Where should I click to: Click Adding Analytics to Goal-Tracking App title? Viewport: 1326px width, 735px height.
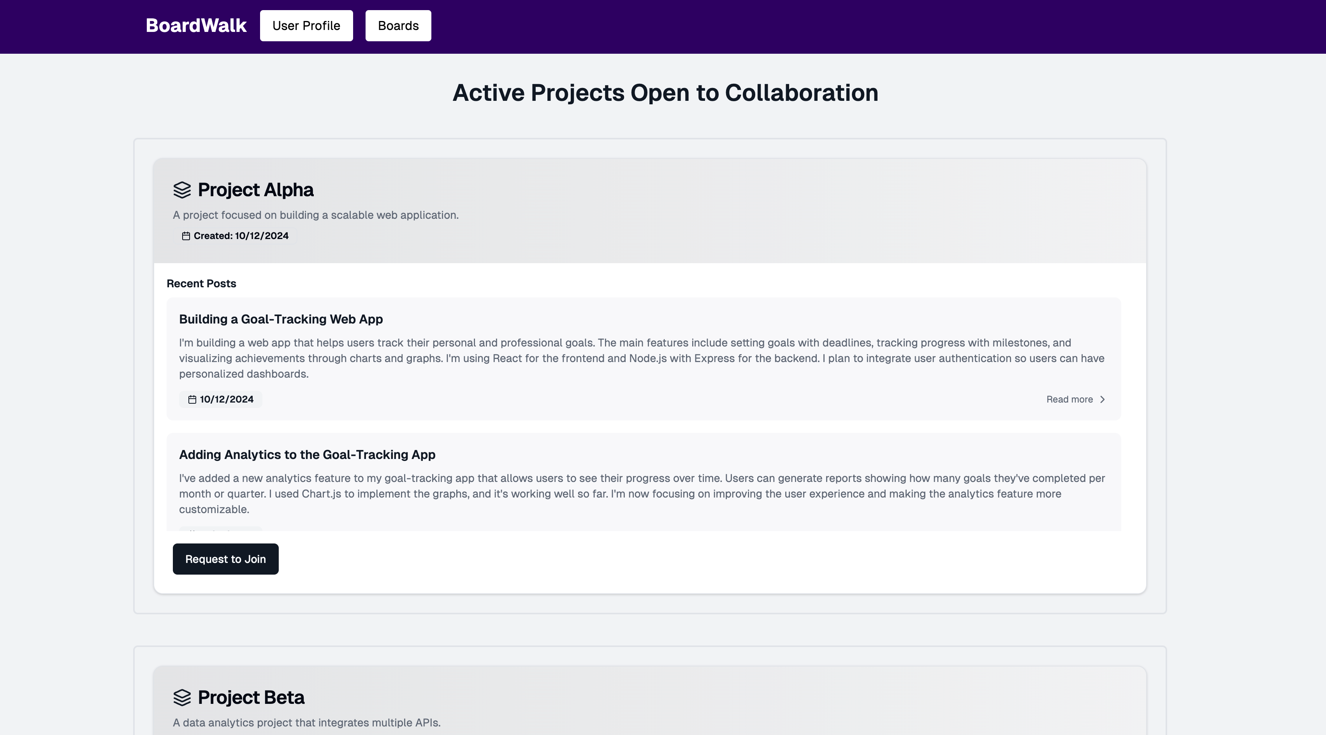pyautogui.click(x=307, y=454)
